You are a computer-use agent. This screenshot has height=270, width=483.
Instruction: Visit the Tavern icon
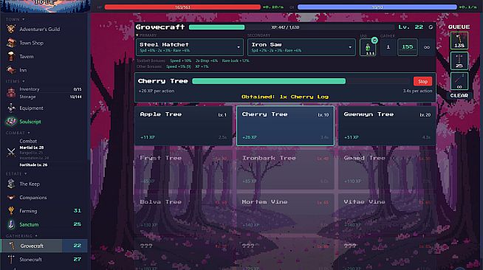pyautogui.click(x=11, y=56)
